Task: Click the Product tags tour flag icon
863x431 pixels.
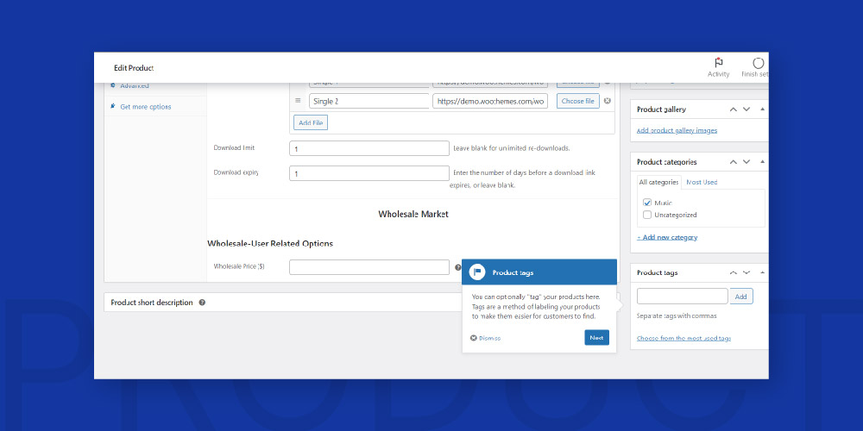Action: (x=476, y=272)
